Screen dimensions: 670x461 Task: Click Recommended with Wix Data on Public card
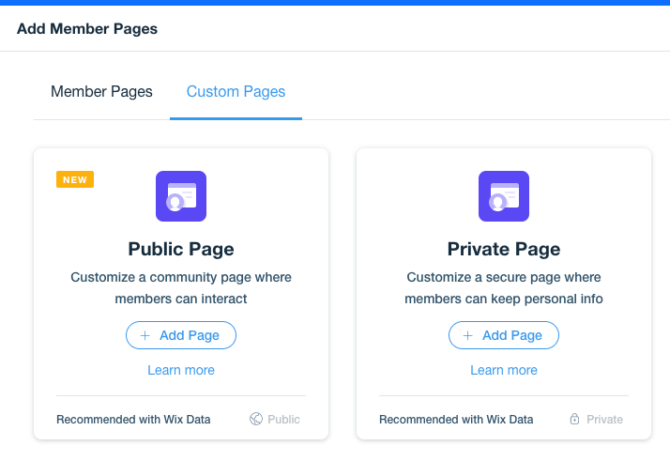[133, 420]
